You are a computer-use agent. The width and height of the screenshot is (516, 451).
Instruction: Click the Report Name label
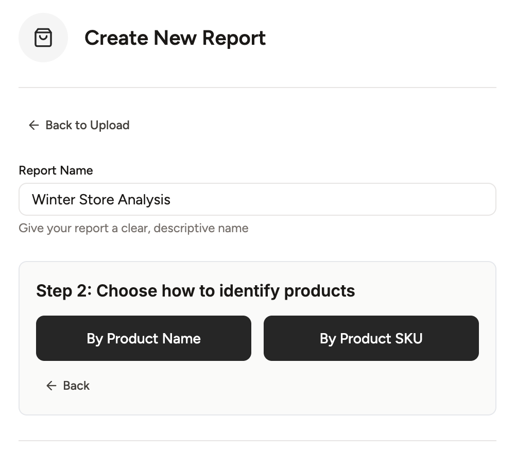[56, 170]
